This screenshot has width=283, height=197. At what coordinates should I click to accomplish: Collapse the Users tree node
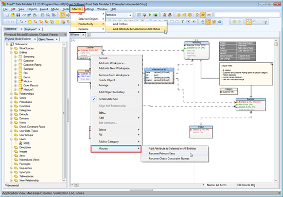pos(11,139)
